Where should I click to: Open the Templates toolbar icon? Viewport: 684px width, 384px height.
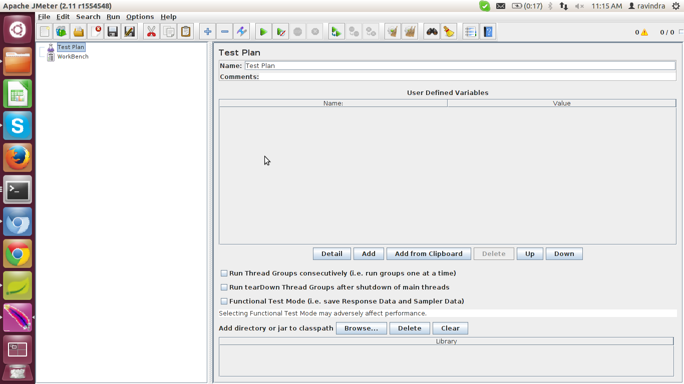pyautogui.click(x=62, y=32)
